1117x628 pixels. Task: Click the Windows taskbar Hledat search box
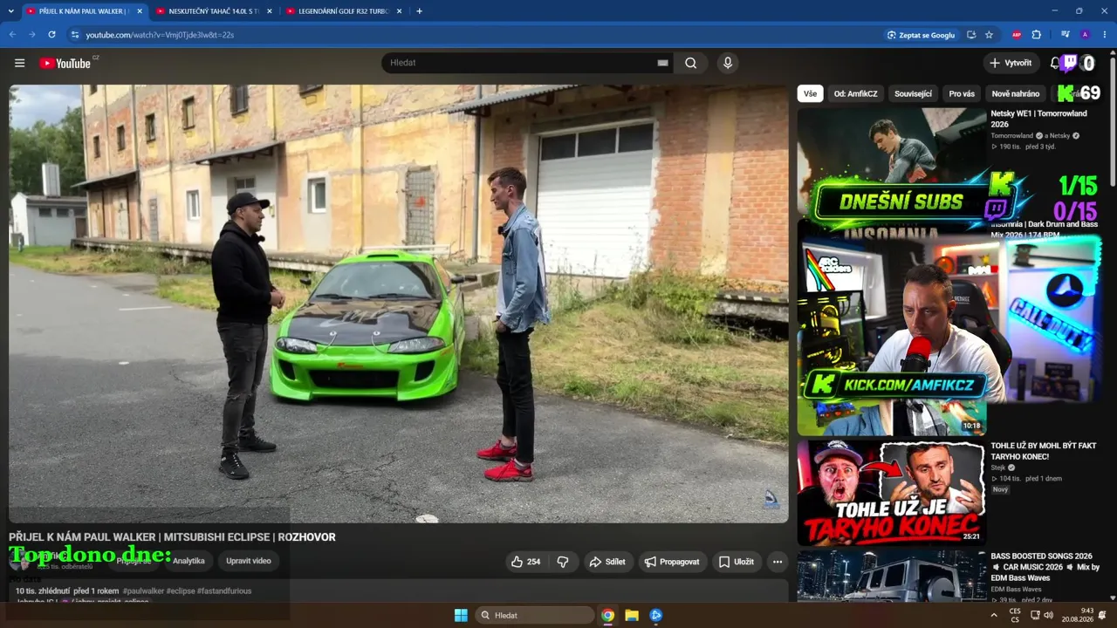click(535, 615)
